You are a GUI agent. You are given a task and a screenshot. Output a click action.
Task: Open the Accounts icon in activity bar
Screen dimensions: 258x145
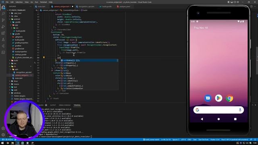[x=3, y=128]
